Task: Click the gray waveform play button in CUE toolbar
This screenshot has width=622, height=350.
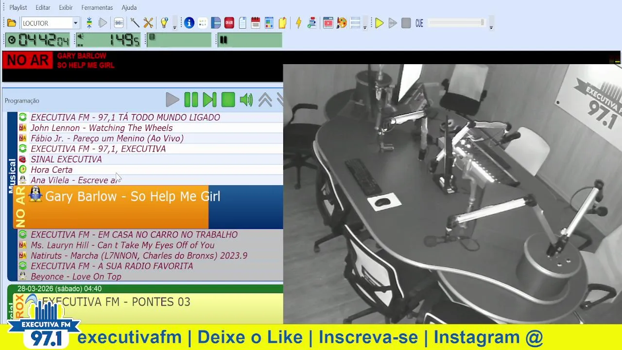Action: pos(393,23)
